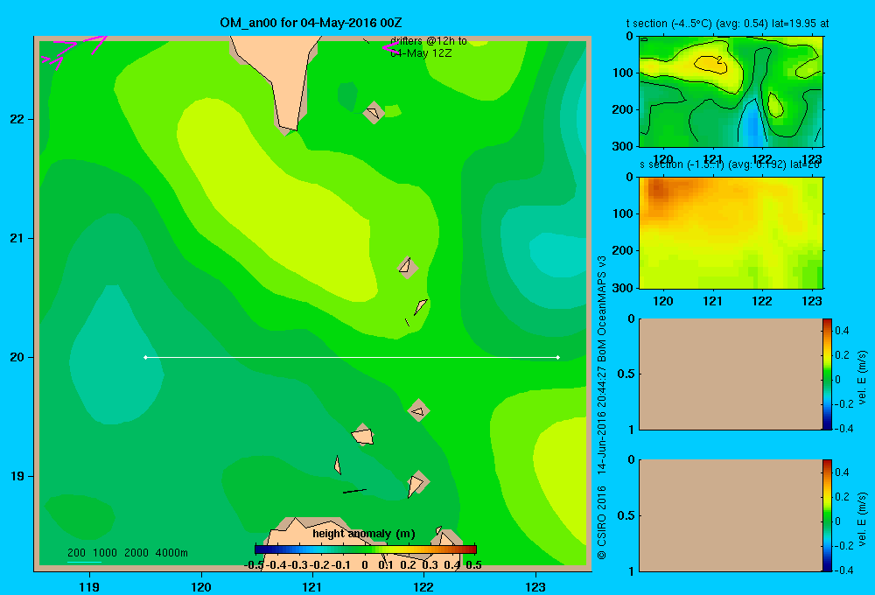Viewport: 875px width, 595px height.
Task: Click the cyan scale line under the depth legend
Action: pyautogui.click(x=84, y=562)
